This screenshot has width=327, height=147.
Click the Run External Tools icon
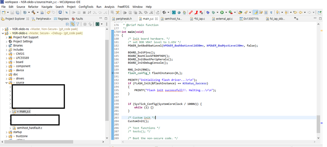point(230,12)
